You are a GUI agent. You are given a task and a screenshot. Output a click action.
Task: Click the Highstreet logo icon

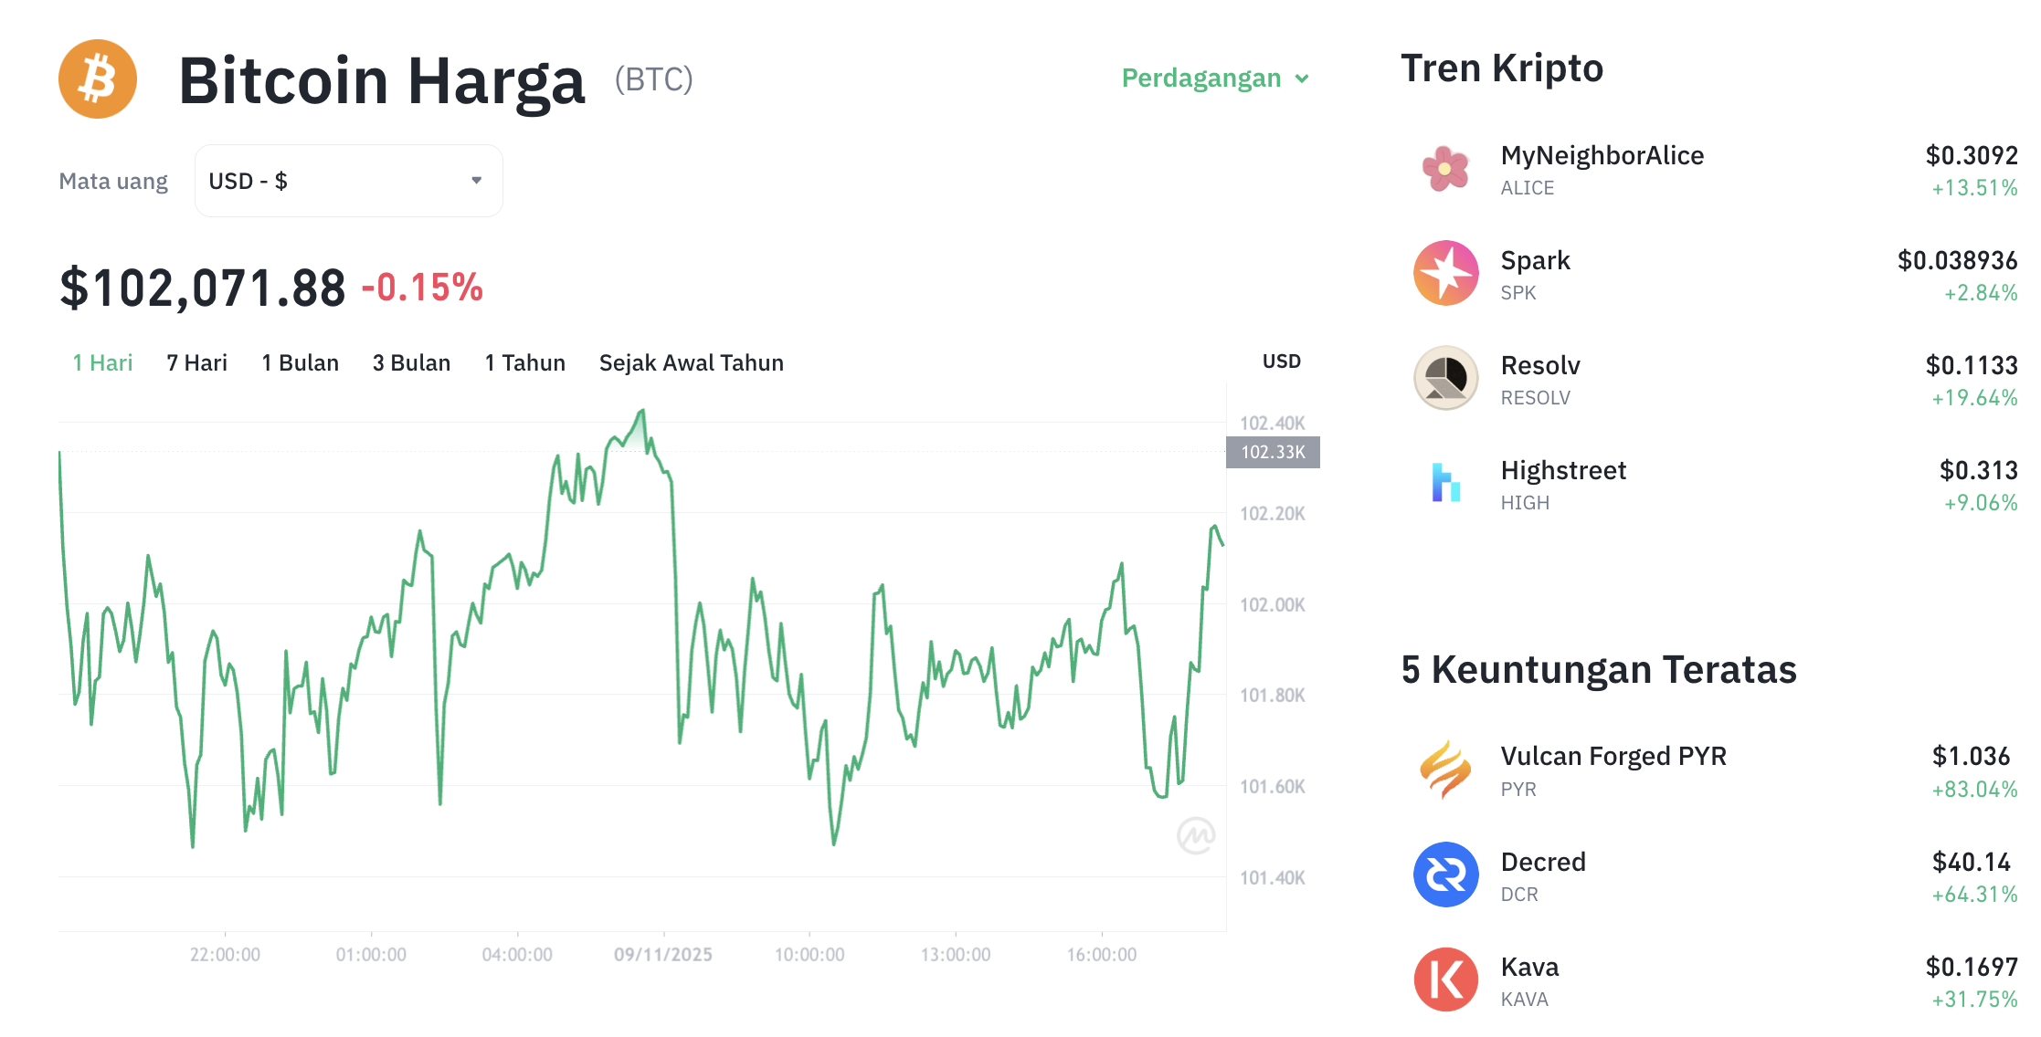1446,483
